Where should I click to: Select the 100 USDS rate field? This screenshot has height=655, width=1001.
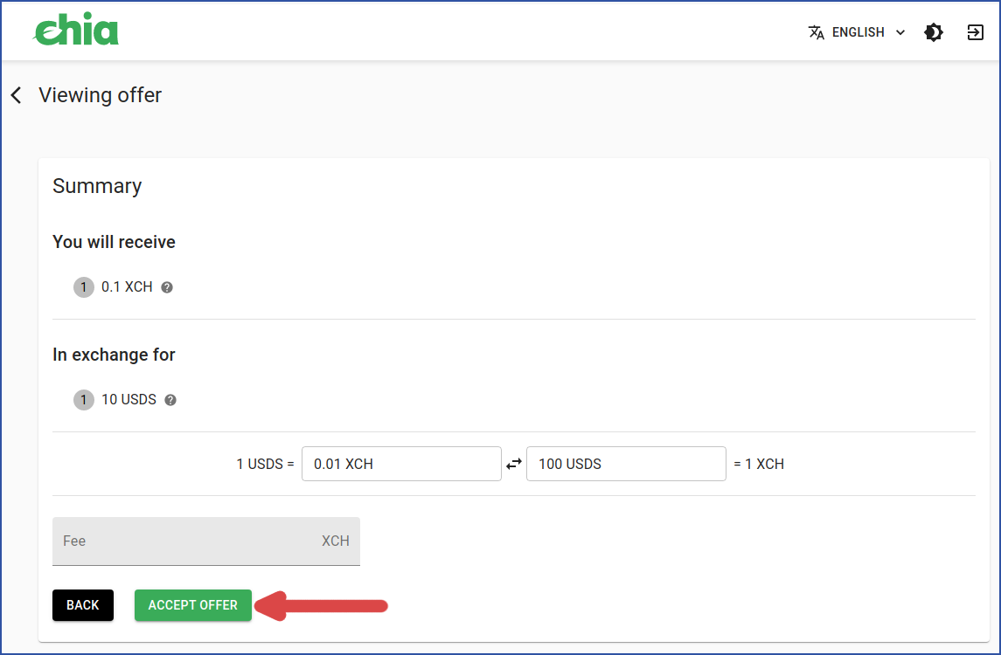click(x=626, y=464)
